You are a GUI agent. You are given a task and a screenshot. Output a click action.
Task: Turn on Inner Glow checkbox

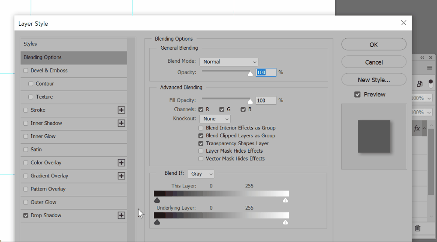point(26,136)
